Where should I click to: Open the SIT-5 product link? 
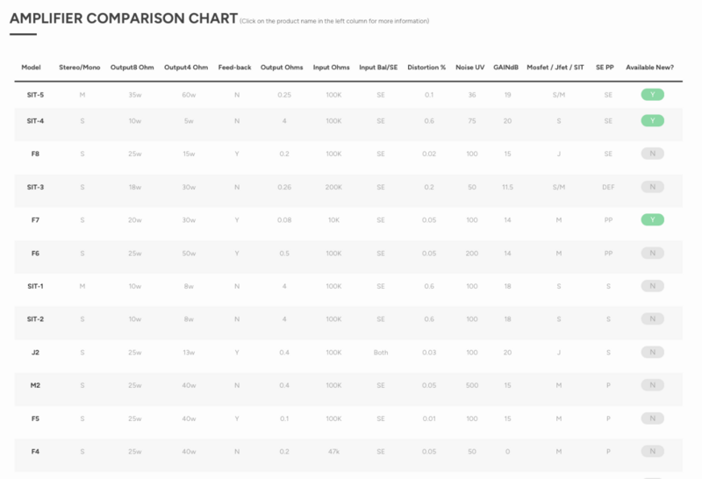35,94
